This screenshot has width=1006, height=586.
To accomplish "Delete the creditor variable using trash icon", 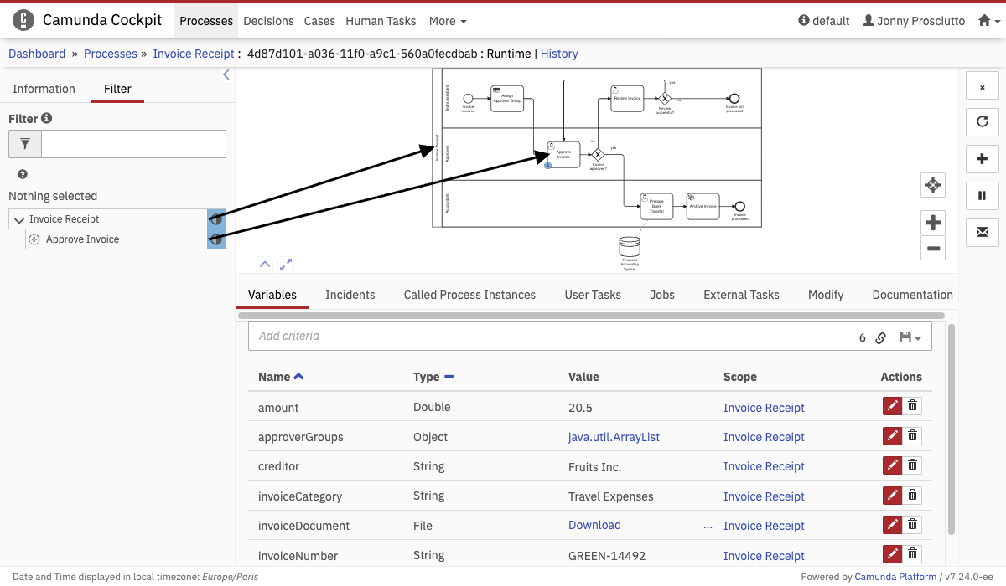I will coord(913,466).
